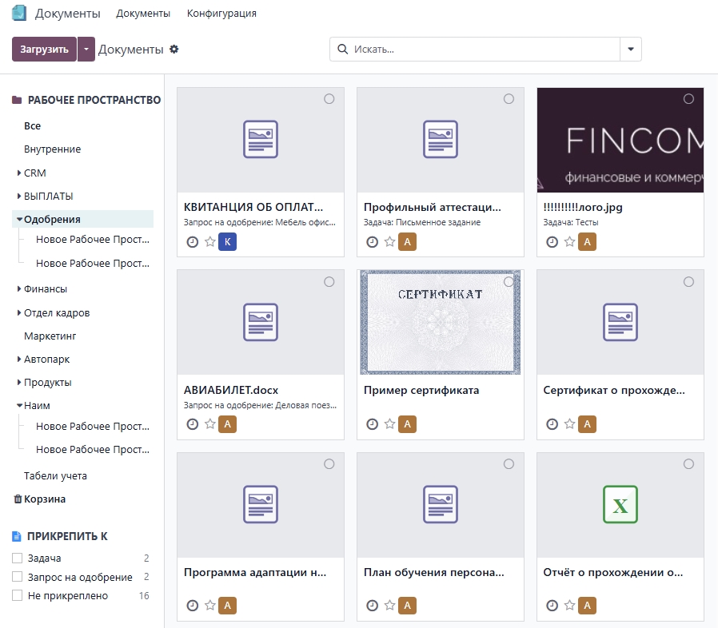Image resolution: width=718 pixels, height=628 pixels.
Task: Open the dropdown arrow next to Загрузить
Action: click(86, 50)
